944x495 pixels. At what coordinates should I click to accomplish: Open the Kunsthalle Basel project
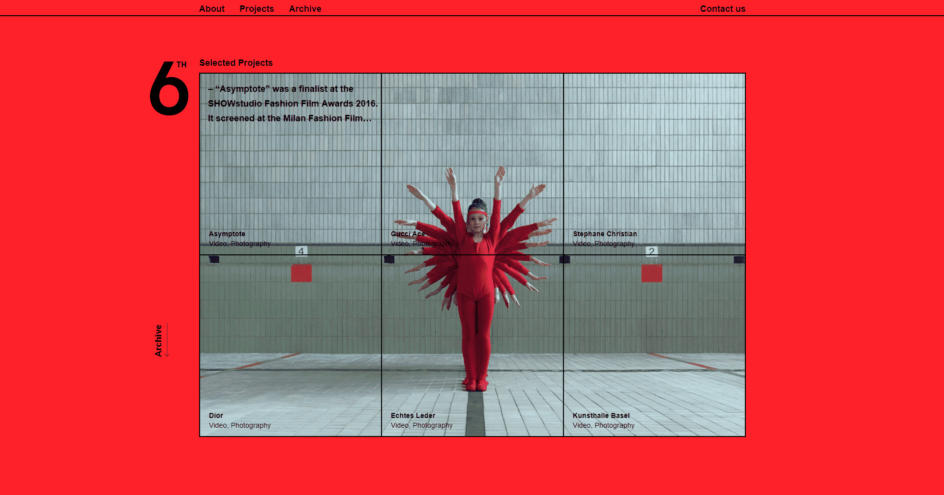point(601,415)
